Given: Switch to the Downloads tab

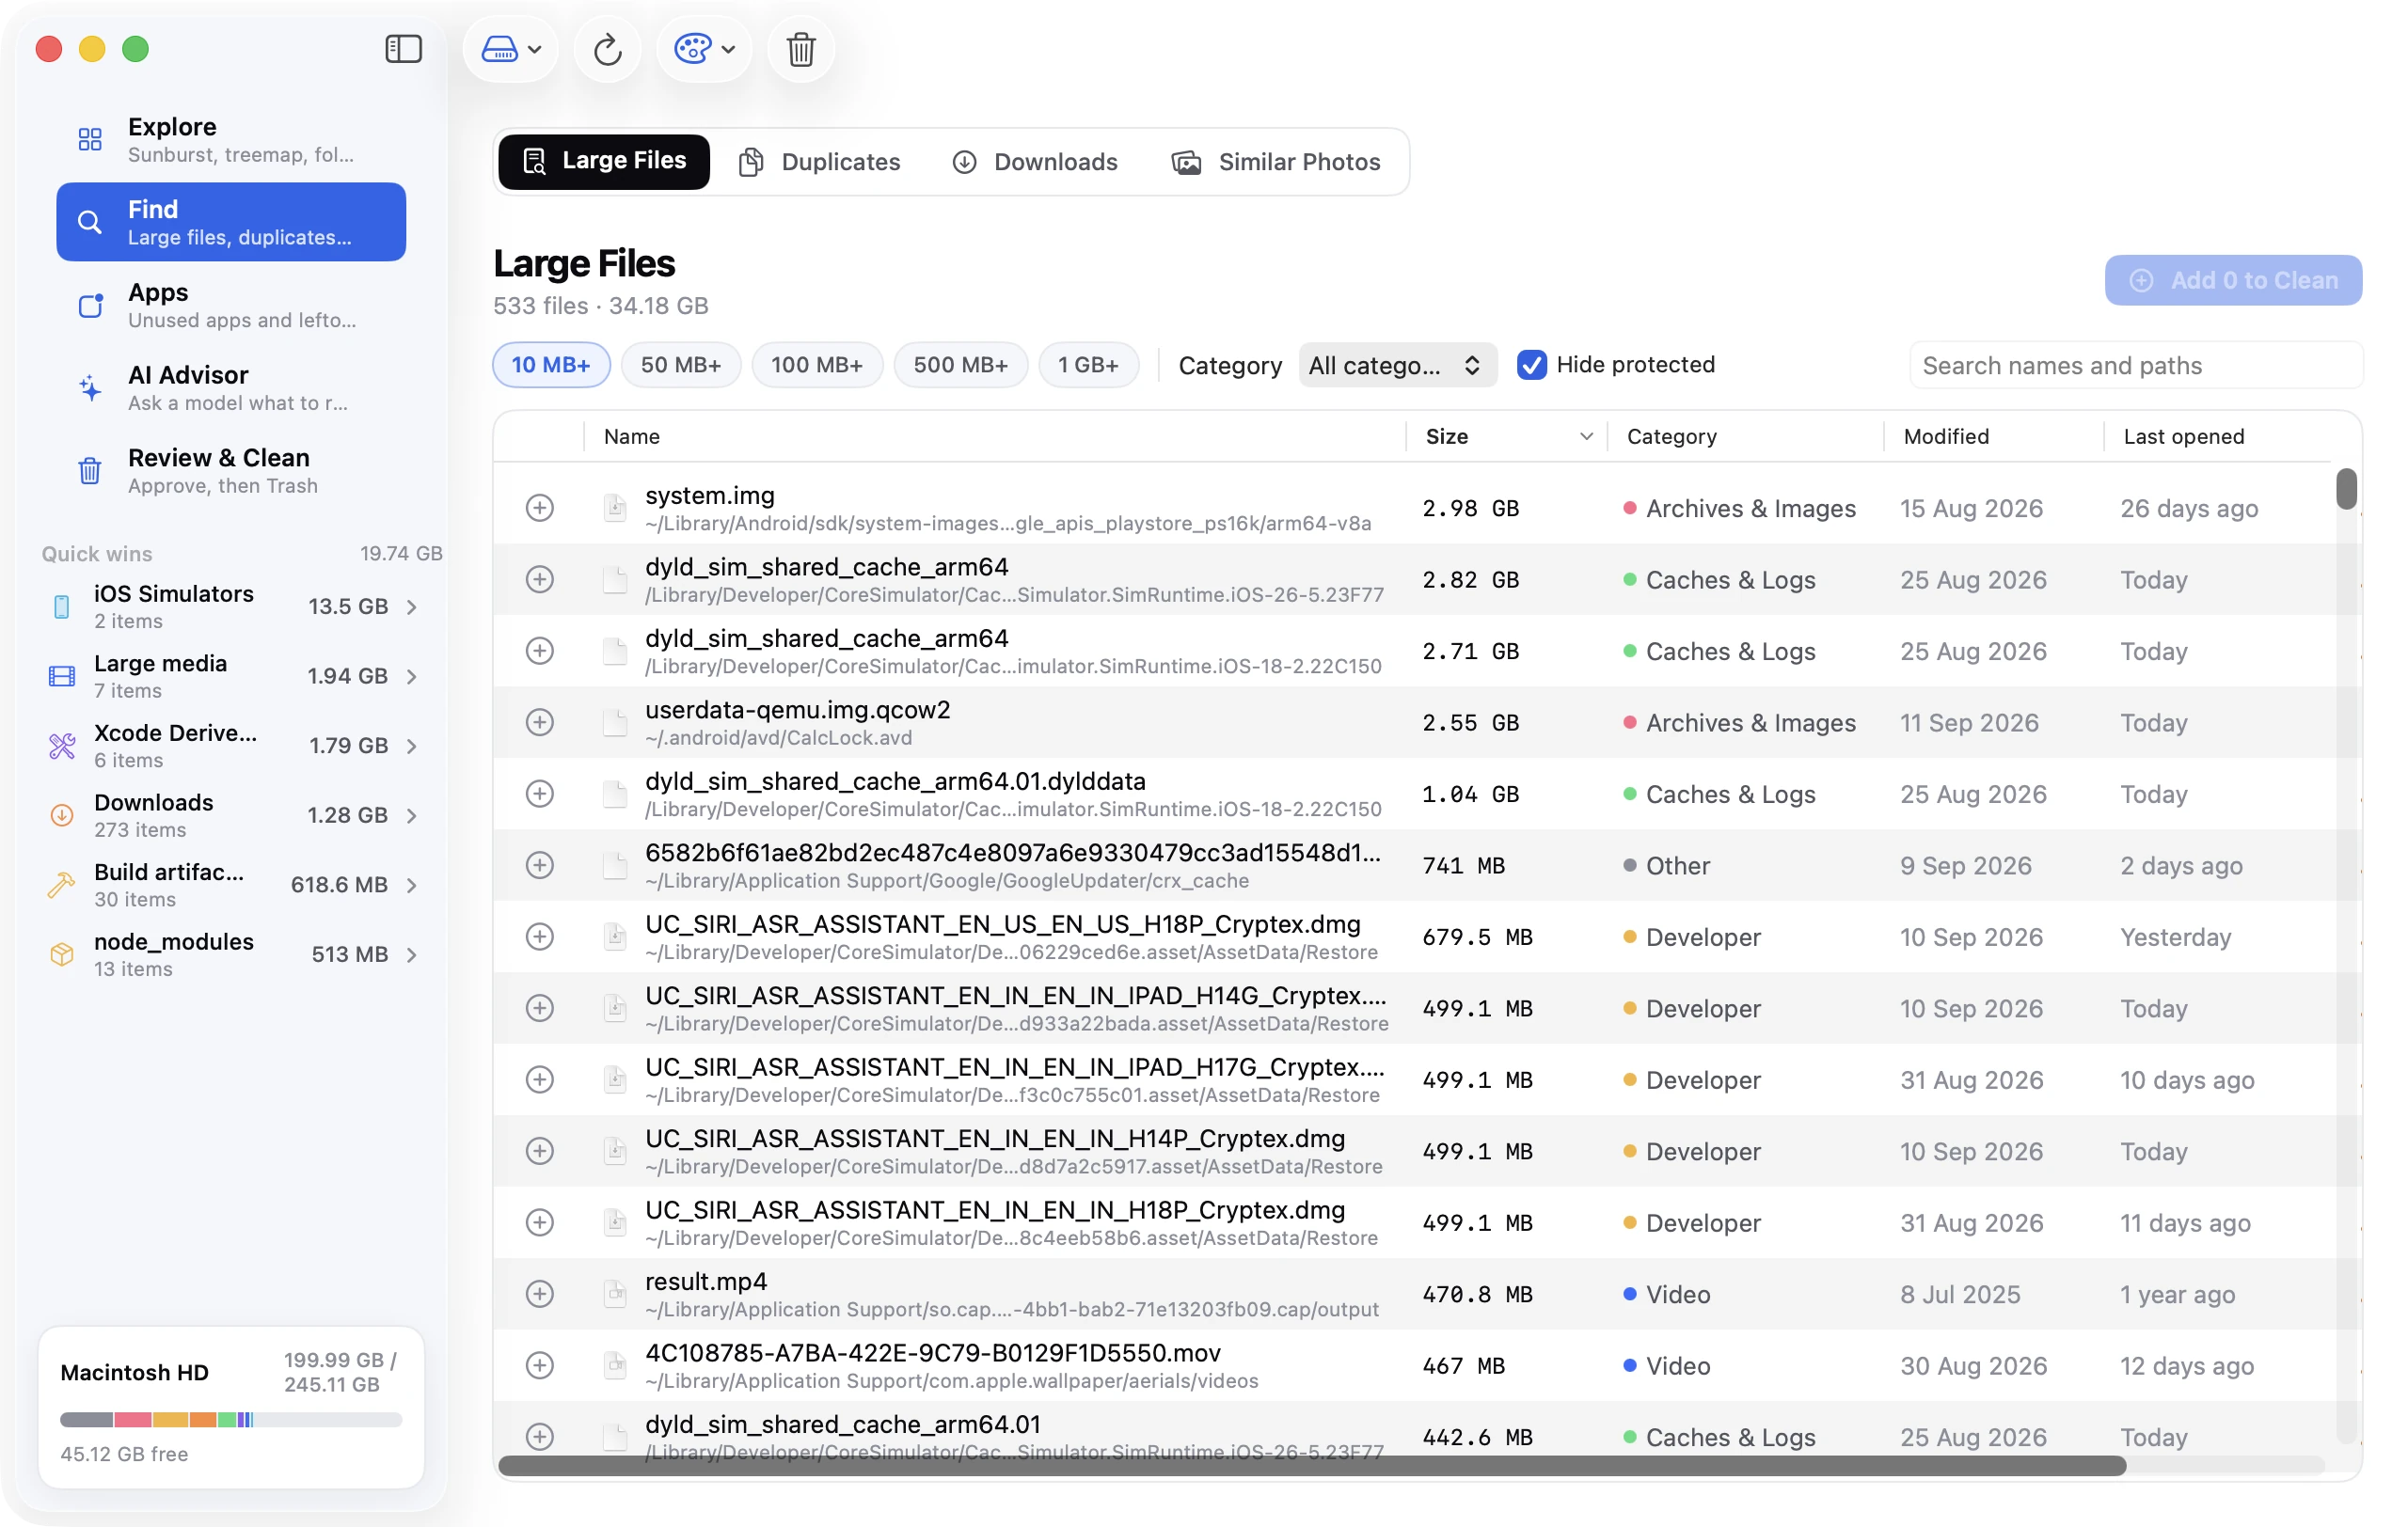Looking at the screenshot, I should [1035, 162].
